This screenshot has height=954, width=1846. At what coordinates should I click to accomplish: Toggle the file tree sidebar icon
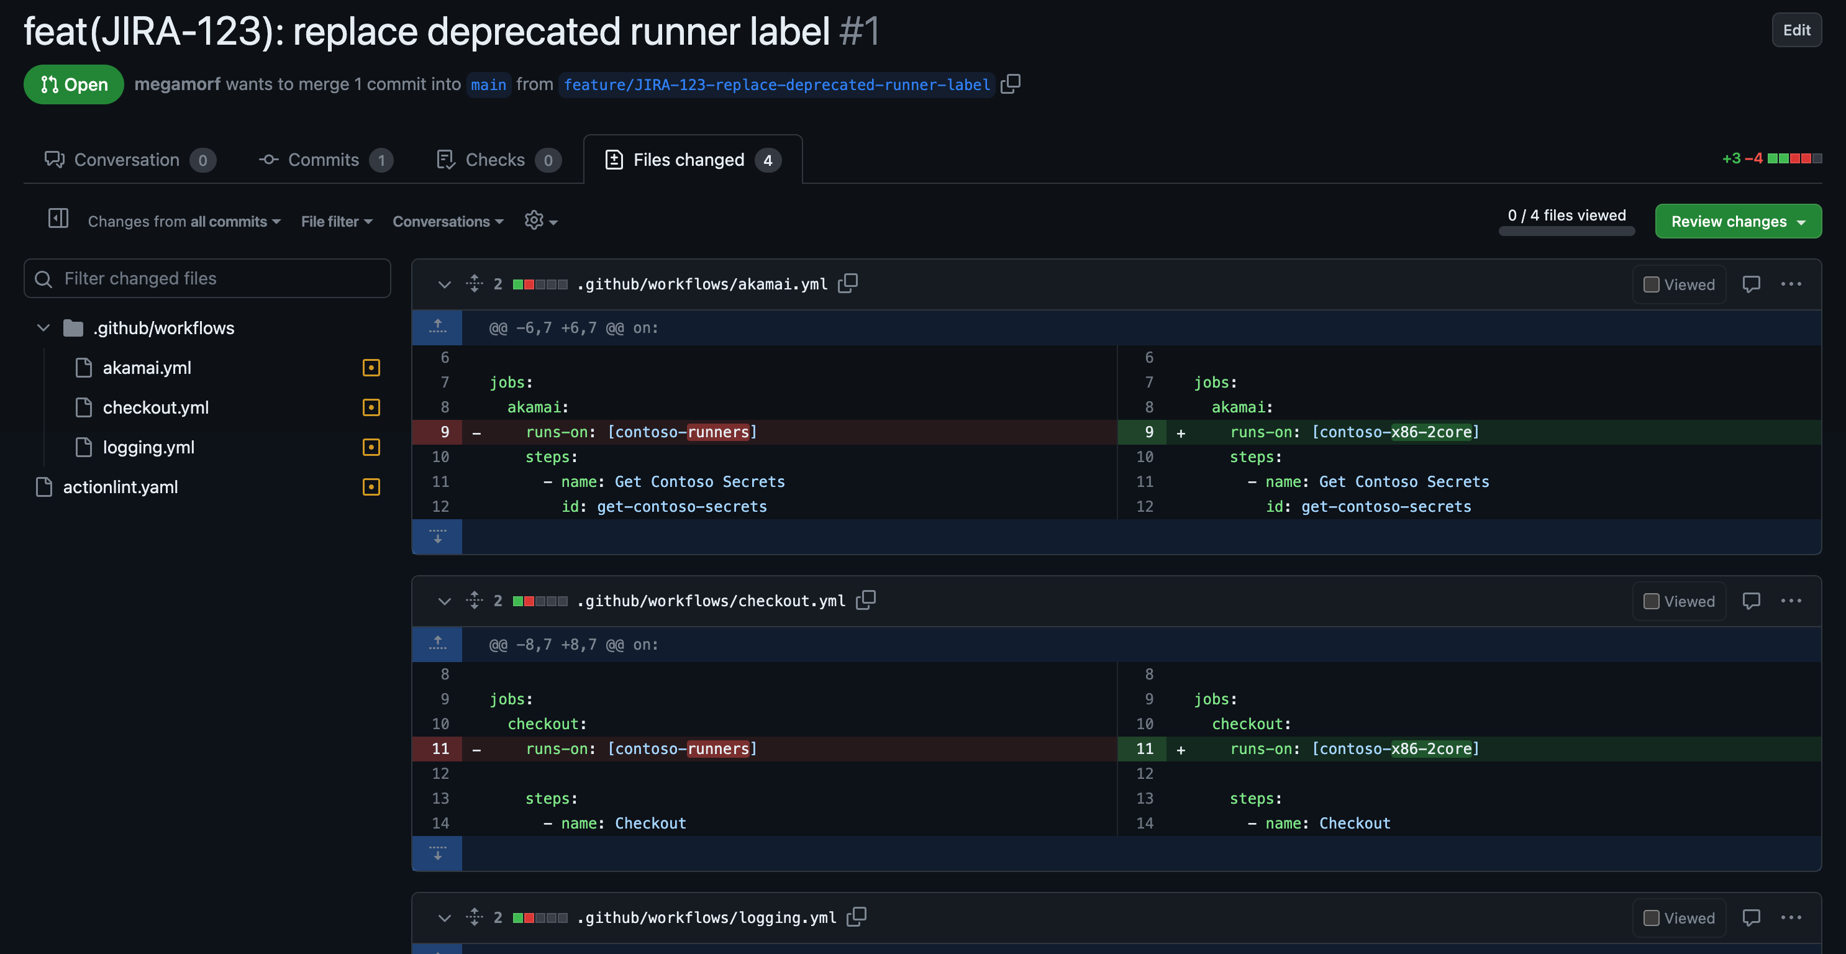click(x=58, y=219)
